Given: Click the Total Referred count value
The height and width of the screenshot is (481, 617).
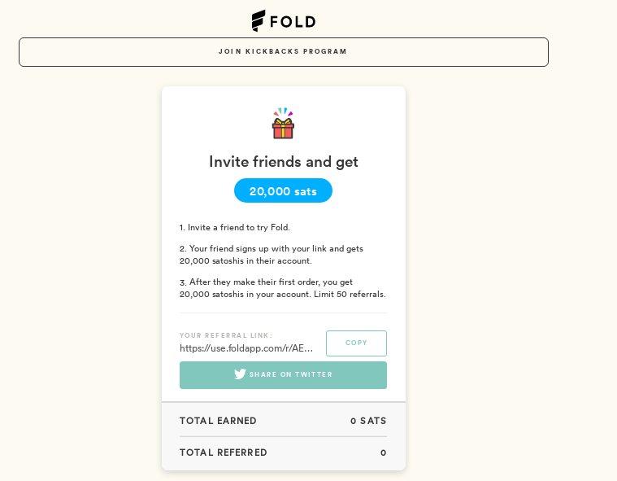Looking at the screenshot, I should 383,453.
